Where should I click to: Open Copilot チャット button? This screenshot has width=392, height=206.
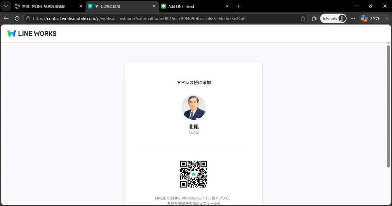371,19
